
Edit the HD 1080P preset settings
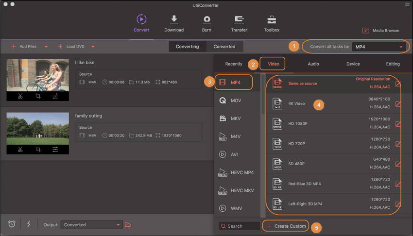398,124
